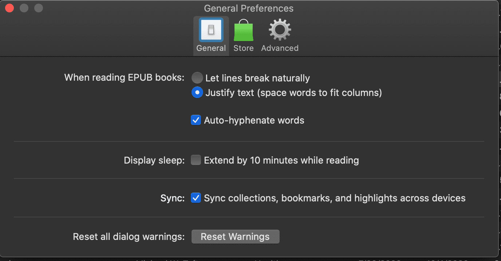Select the "Advanced" tab label text
Viewport: 501px width, 261px height.
click(280, 48)
